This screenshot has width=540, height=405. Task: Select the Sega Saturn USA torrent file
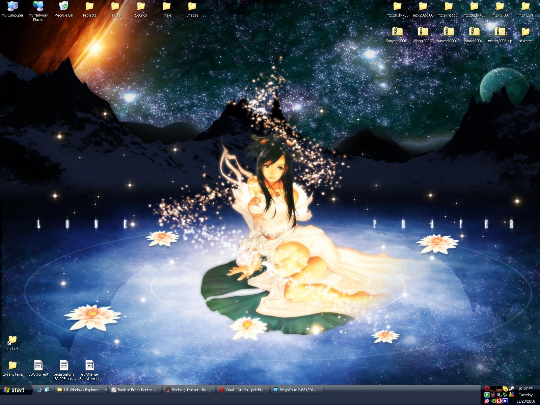pos(64,370)
